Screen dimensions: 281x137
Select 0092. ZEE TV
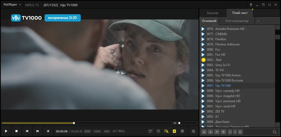coord(237,111)
